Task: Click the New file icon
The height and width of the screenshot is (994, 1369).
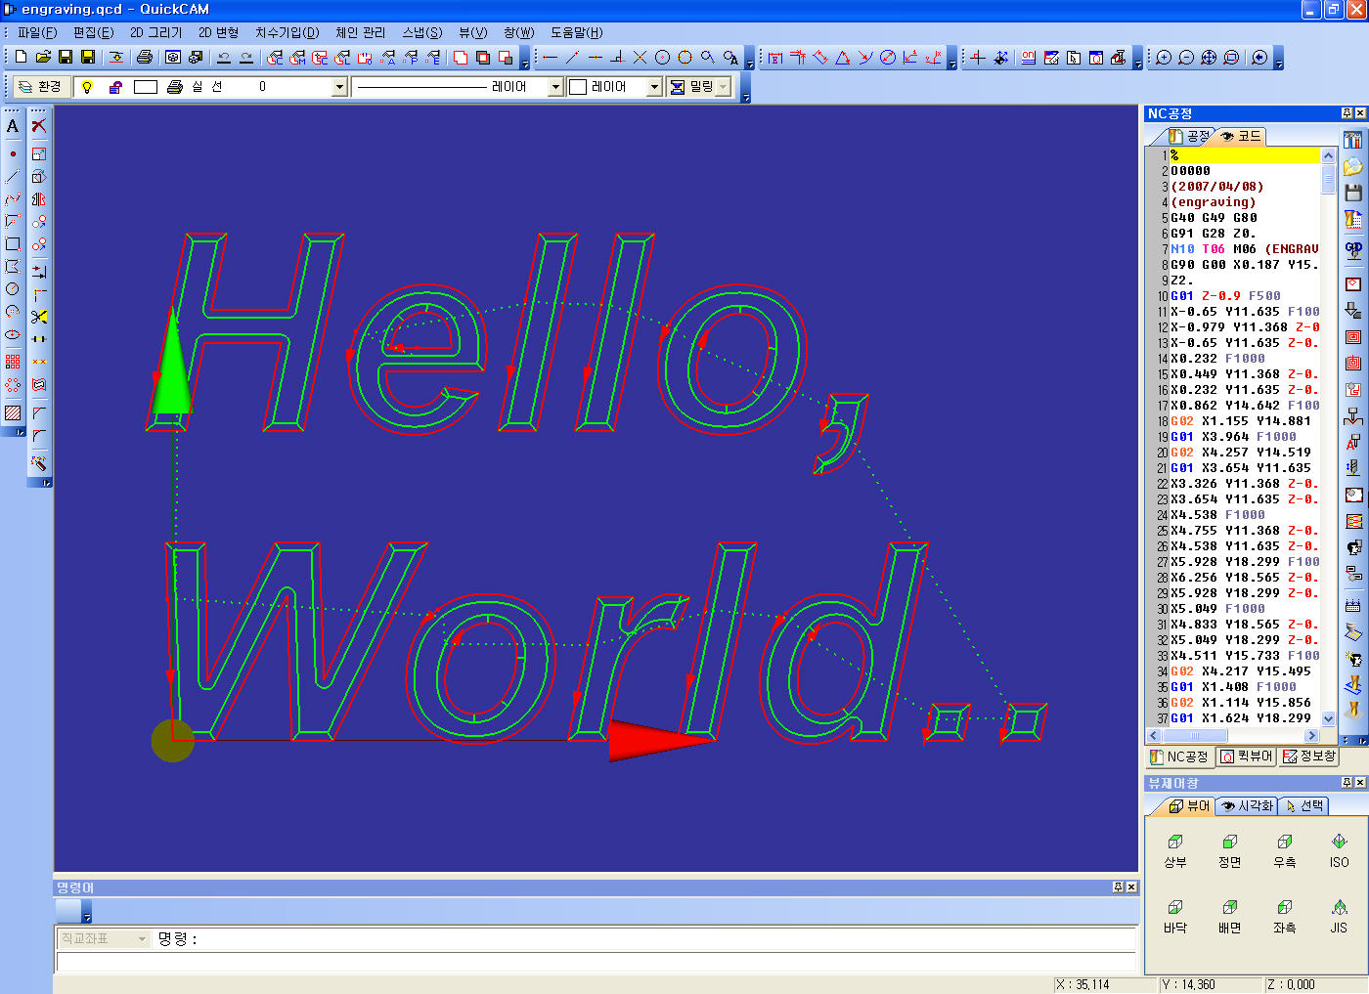Action: pyautogui.click(x=21, y=58)
